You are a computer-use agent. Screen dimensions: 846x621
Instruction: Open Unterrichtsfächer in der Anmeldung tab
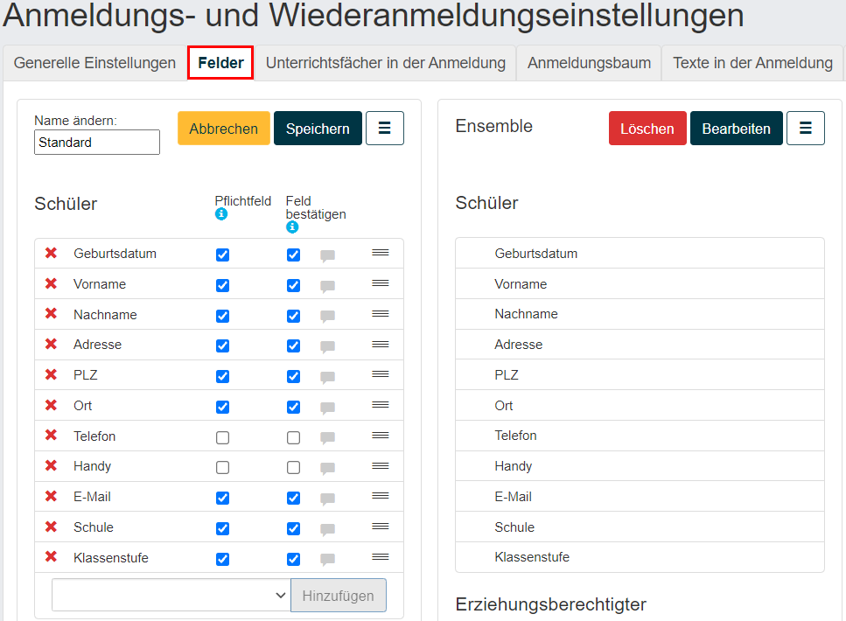point(385,63)
